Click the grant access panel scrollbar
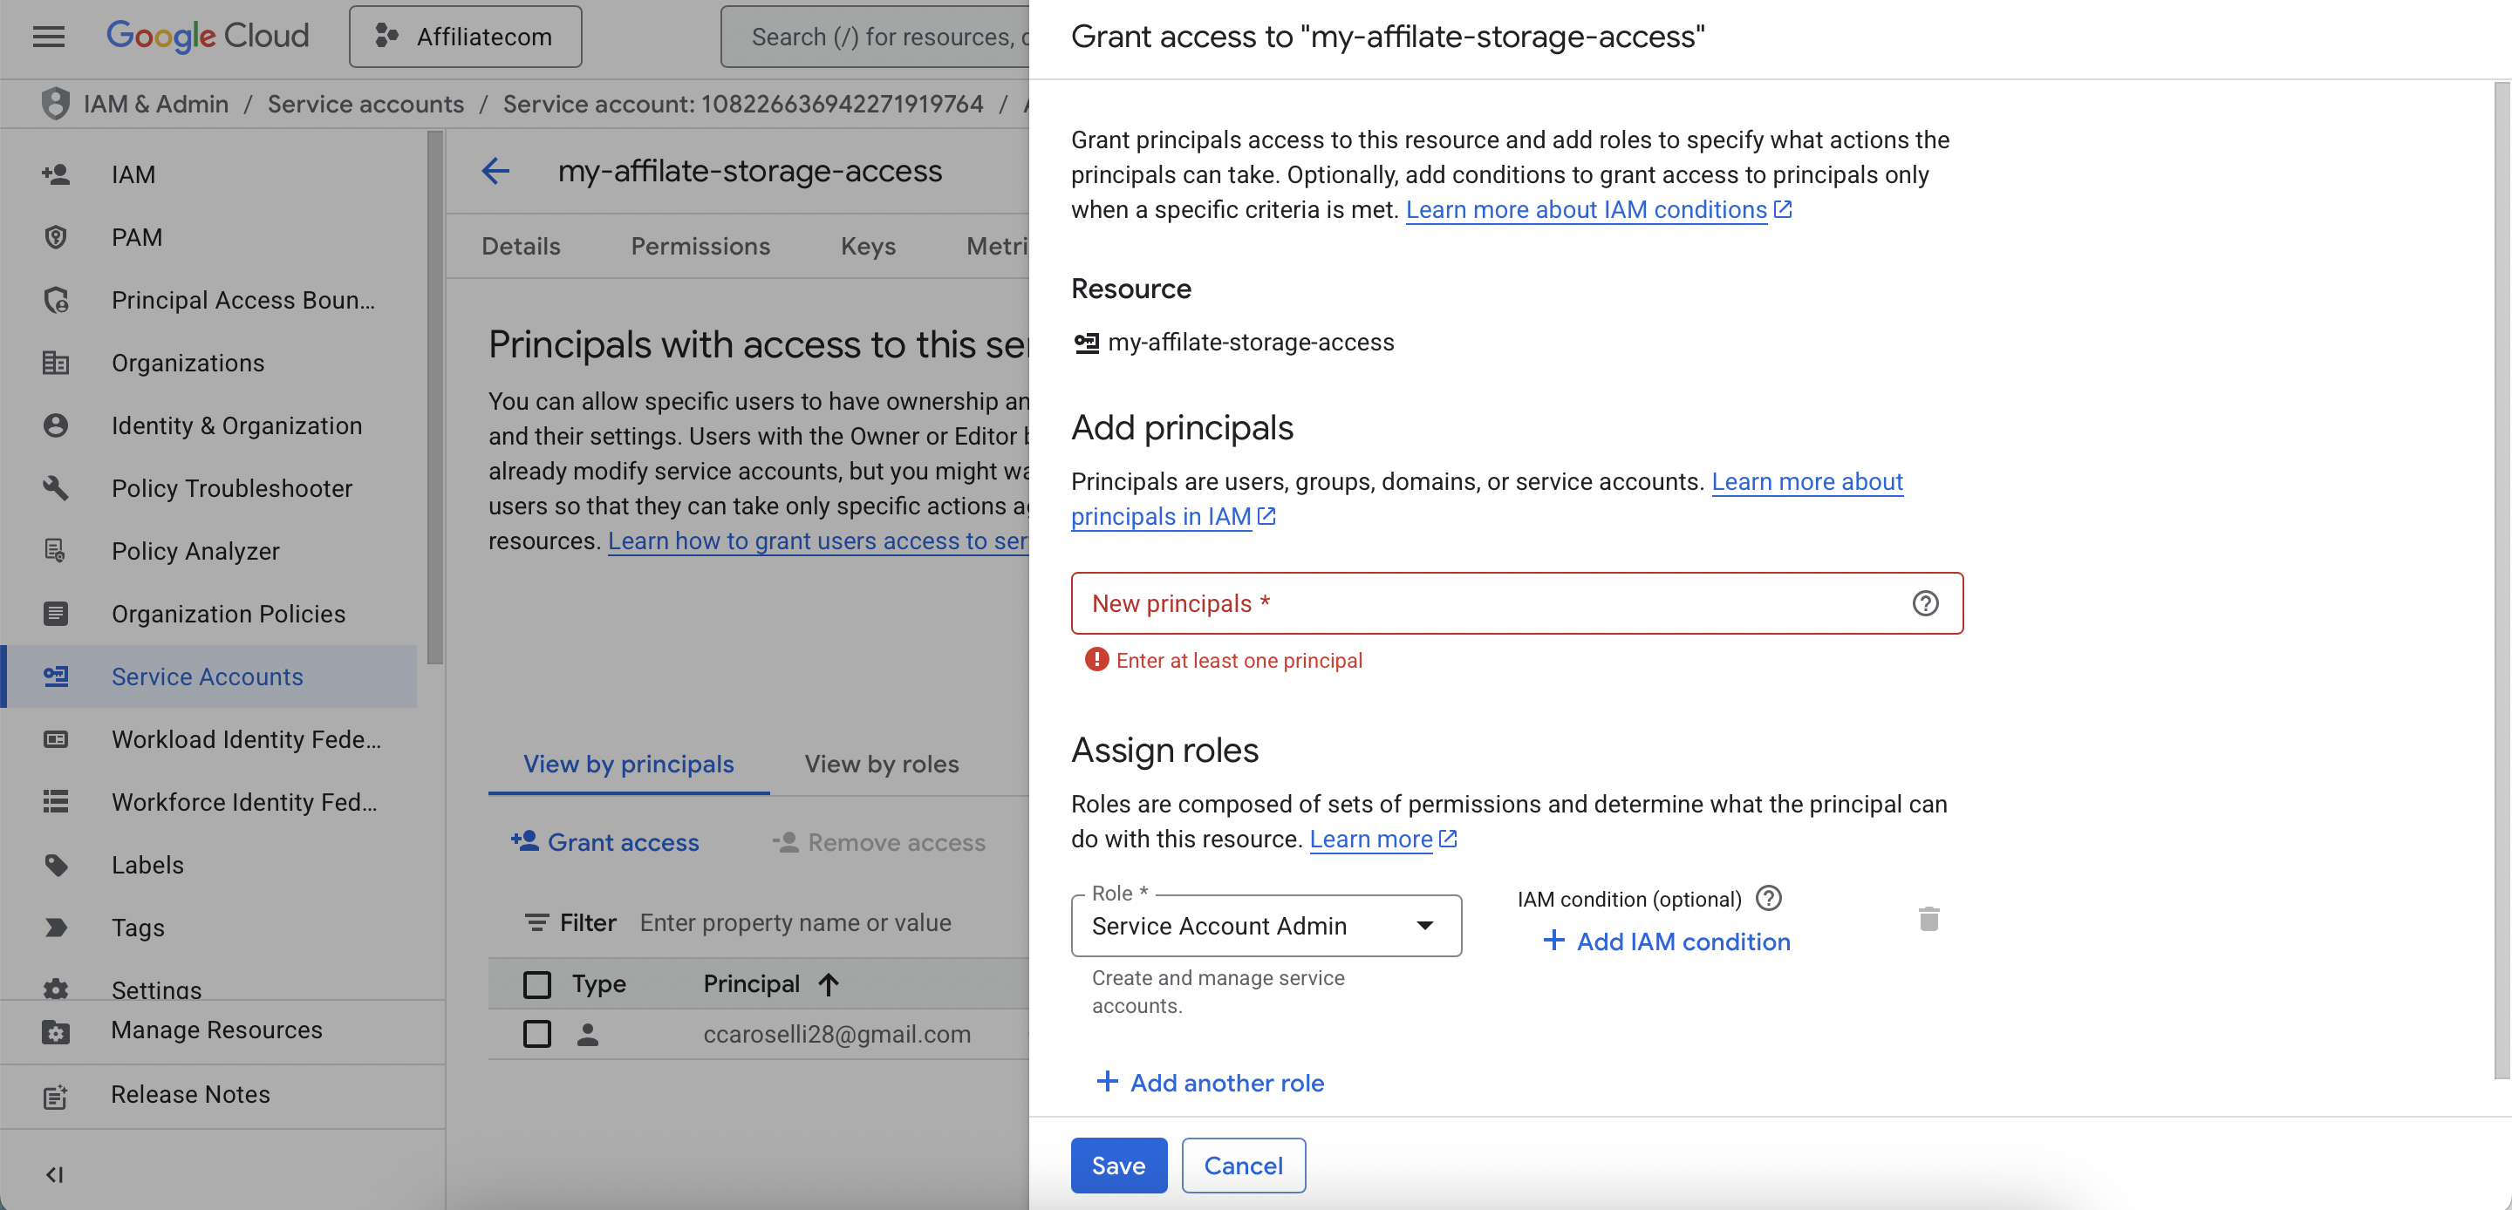Viewport: 2512px width, 1210px height. tap(2502, 581)
